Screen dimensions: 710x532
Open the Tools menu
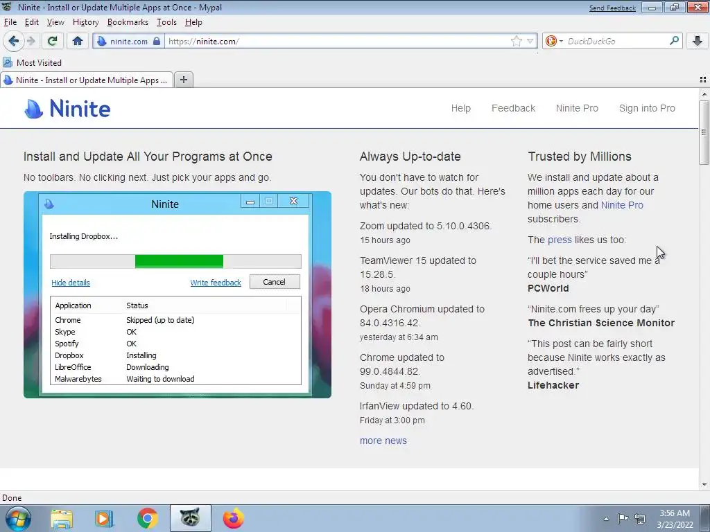pos(166,22)
